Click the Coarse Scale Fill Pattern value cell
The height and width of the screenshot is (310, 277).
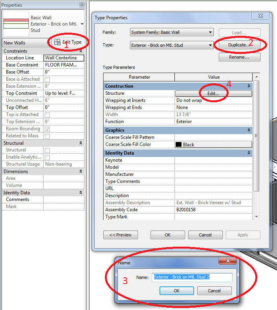click(x=213, y=137)
